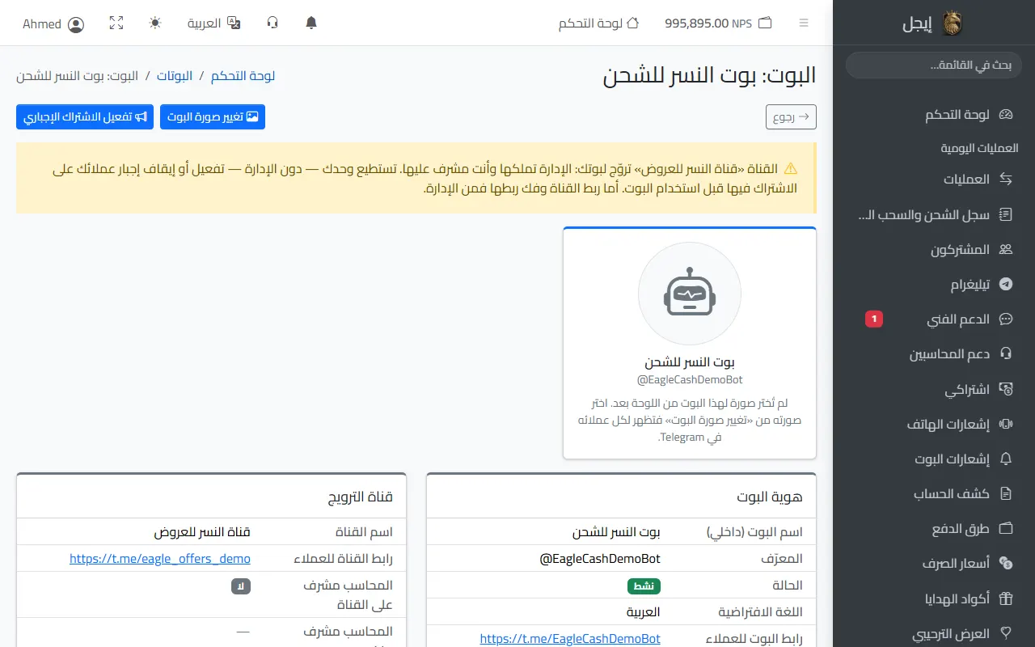This screenshot has height=647, width=1035.
Task: Open the headset support icon in top bar
Action: pos(272,23)
